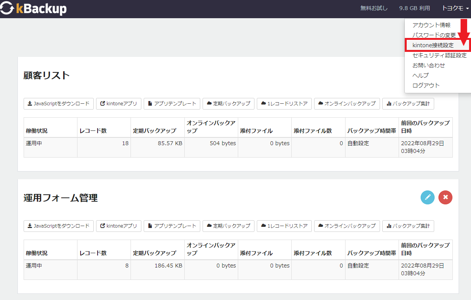471x300 pixels.
Task: Download JavaScript for 顧客リスト
Action: tap(58, 104)
